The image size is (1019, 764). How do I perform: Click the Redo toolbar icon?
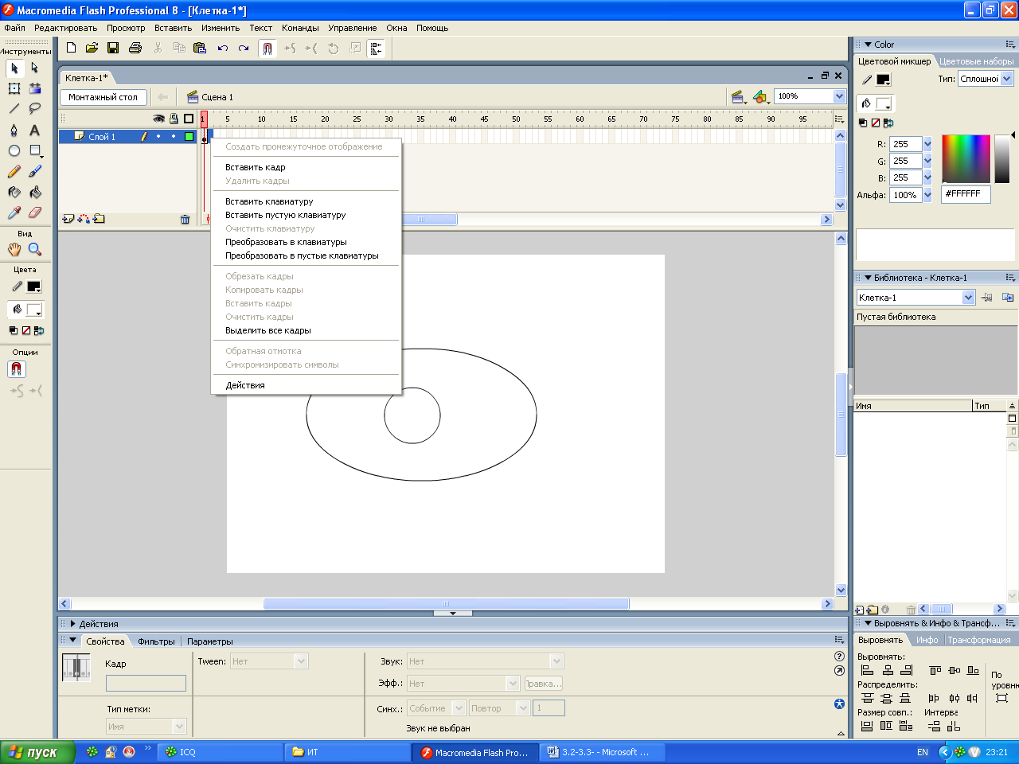244,48
